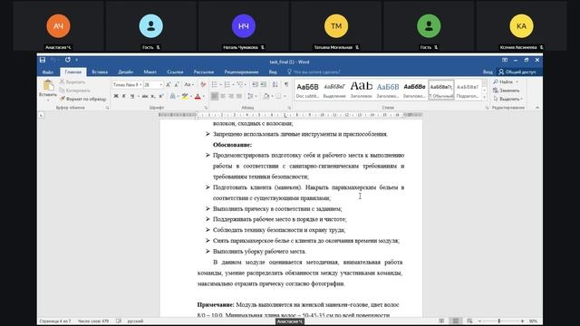
Task: Open the Font dialog launcher
Action: click(x=206, y=108)
